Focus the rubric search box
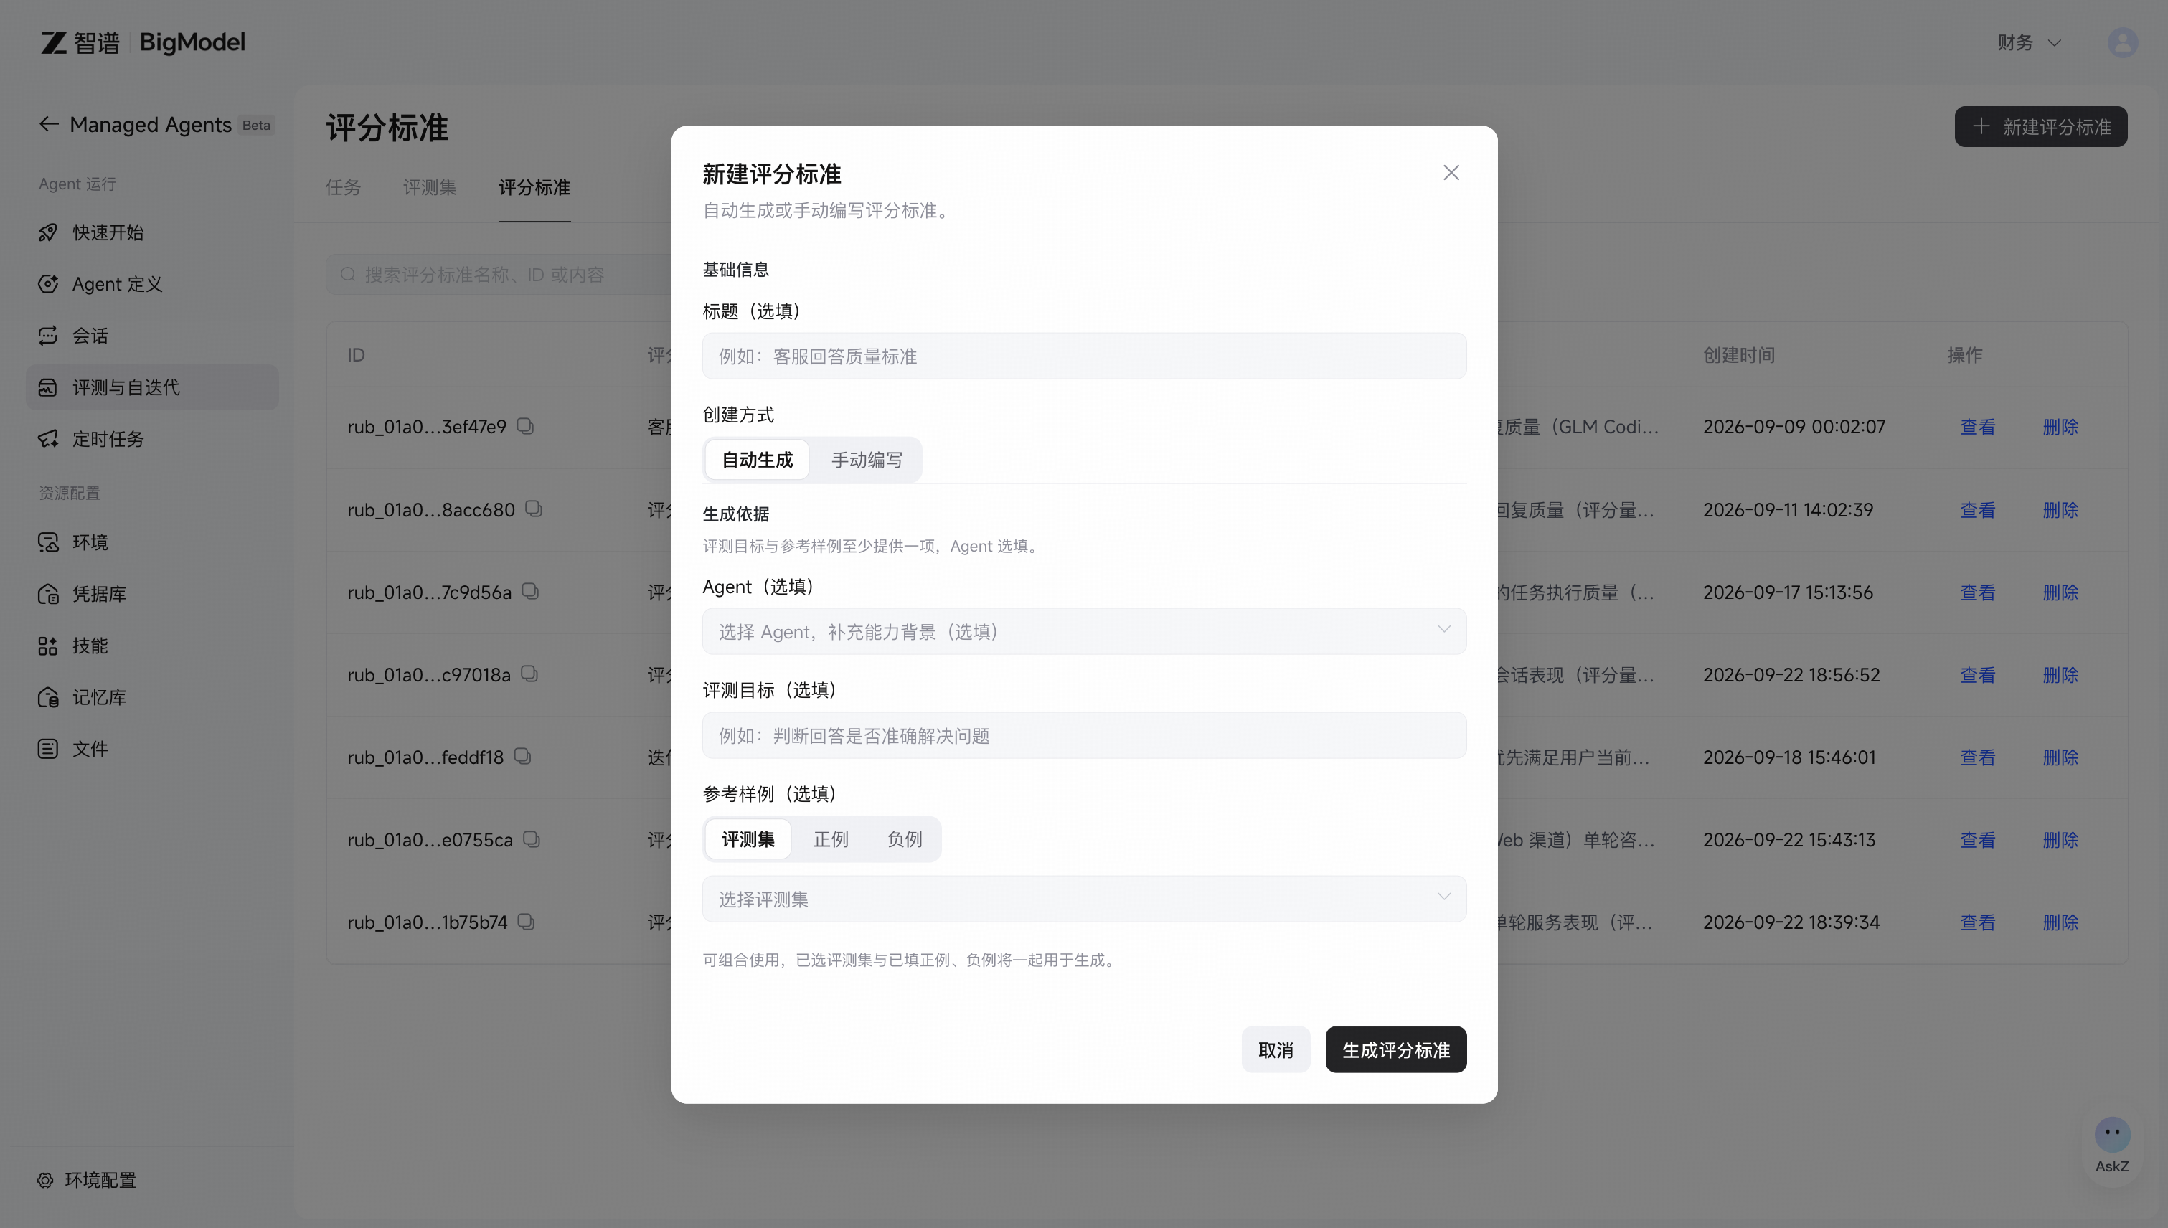2168x1228 pixels. pos(499,274)
